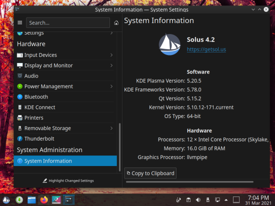Expand the Removable Storage chevron
The width and height of the screenshot is (275, 206).
pyautogui.click(x=111, y=128)
